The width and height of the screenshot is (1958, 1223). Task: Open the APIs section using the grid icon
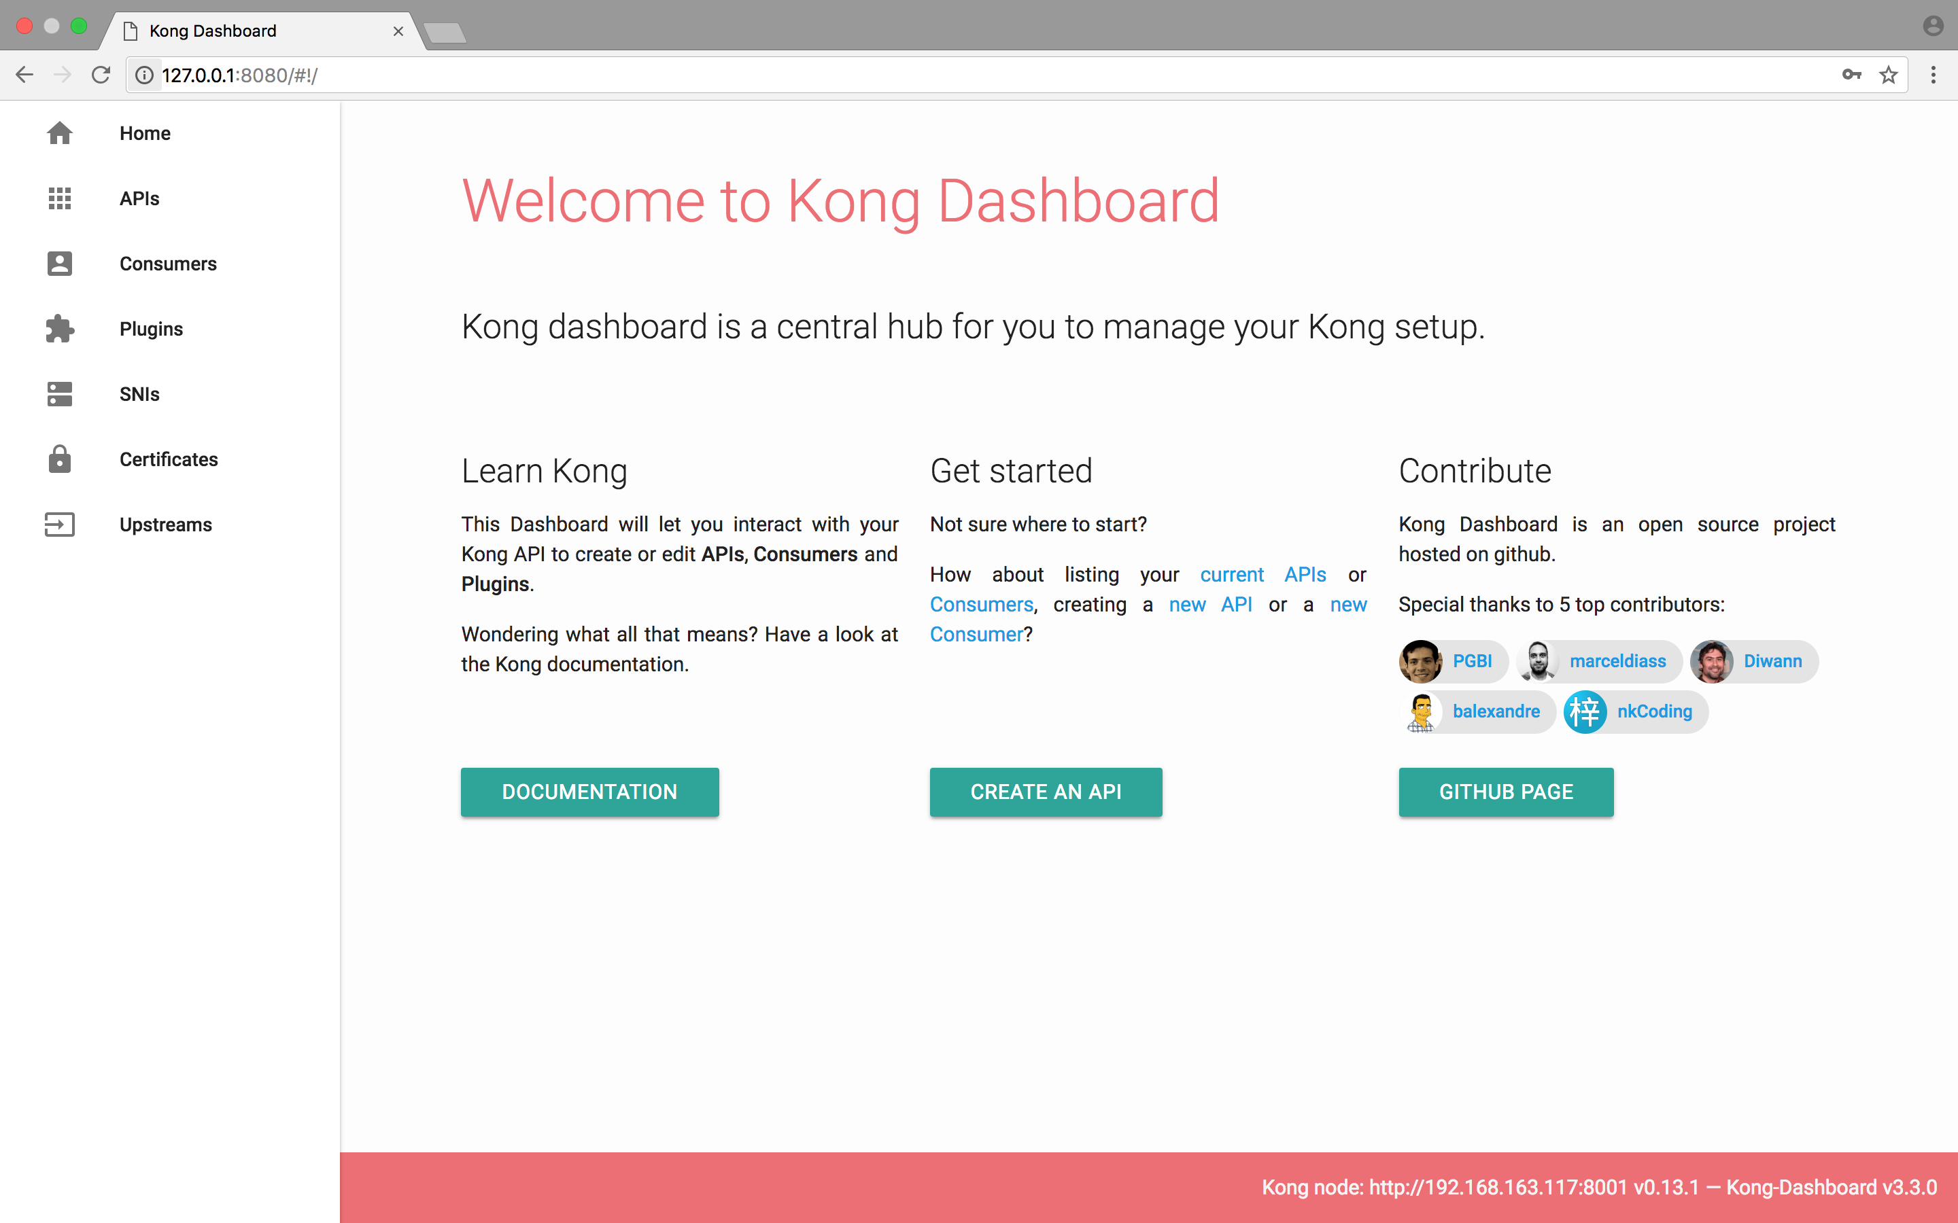tap(60, 198)
